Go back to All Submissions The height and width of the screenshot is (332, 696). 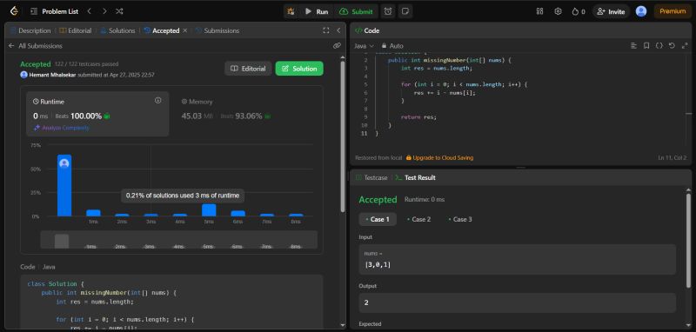click(x=36, y=46)
